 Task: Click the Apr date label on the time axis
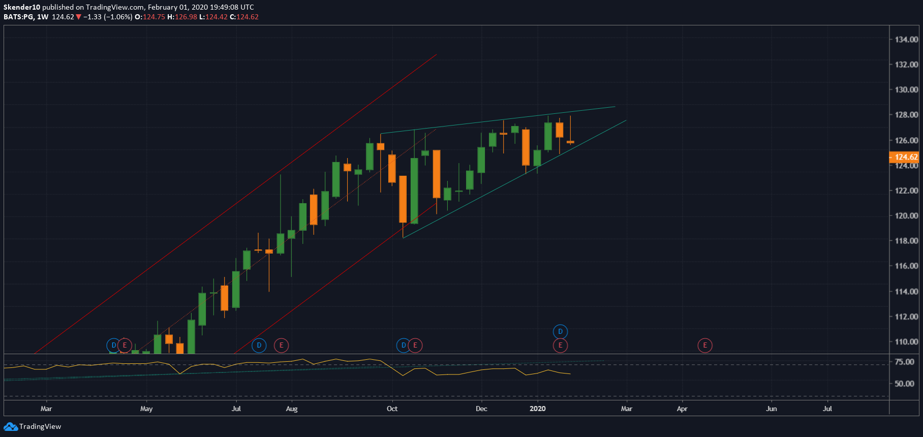point(682,409)
